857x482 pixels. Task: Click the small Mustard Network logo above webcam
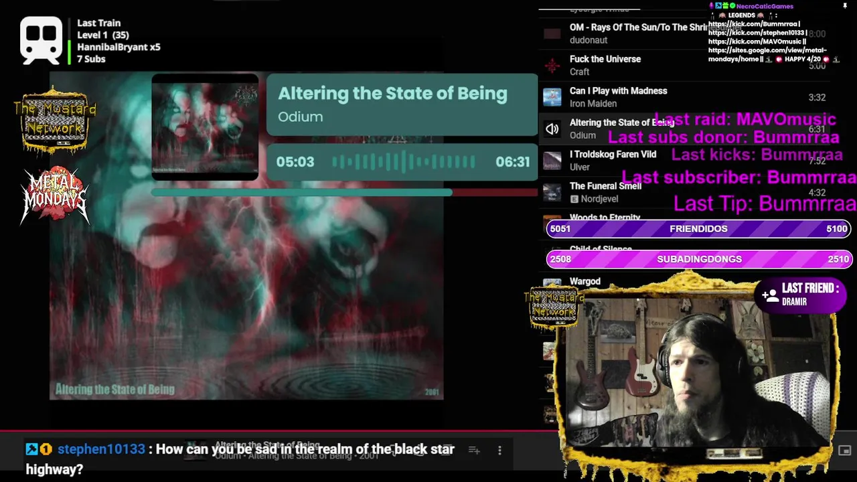pos(554,308)
